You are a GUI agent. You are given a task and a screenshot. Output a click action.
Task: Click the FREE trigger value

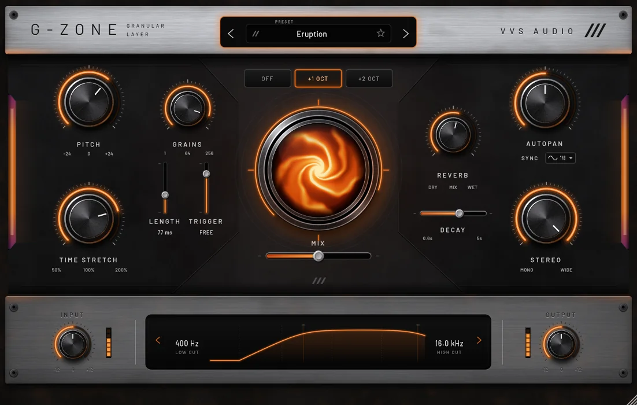(206, 233)
